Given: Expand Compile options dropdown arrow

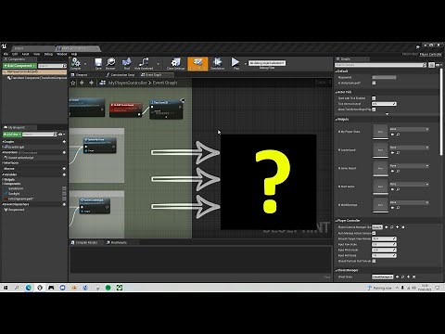Looking at the screenshot, I should (85, 64).
